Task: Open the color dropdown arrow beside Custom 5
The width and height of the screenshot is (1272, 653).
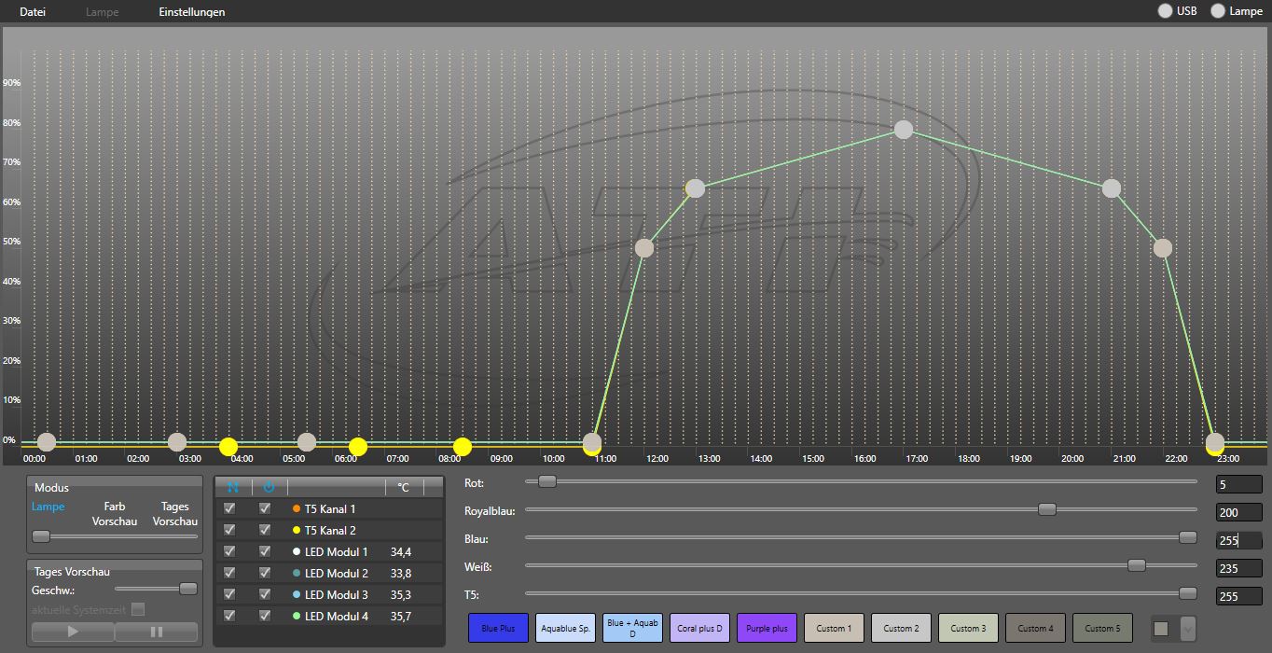Action: (1187, 629)
